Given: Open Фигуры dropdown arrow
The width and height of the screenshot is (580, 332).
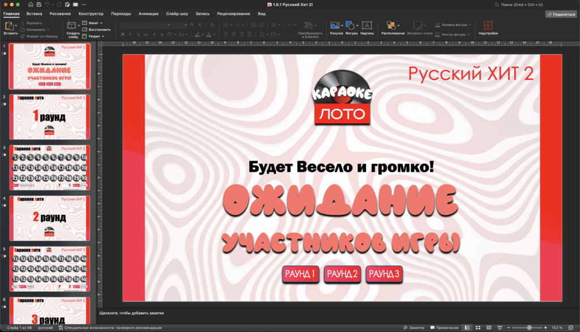Looking at the screenshot, I should coord(357,25).
